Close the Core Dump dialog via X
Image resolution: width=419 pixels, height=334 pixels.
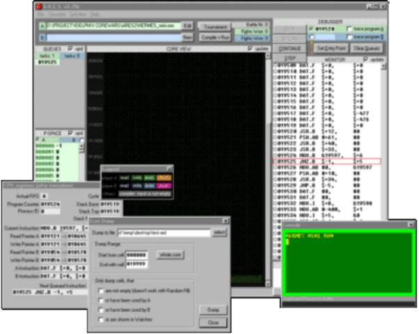click(x=226, y=221)
